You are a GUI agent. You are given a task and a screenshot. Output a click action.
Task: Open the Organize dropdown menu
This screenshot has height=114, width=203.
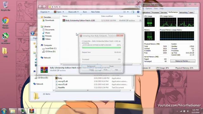pyautogui.click(x=45, y=12)
